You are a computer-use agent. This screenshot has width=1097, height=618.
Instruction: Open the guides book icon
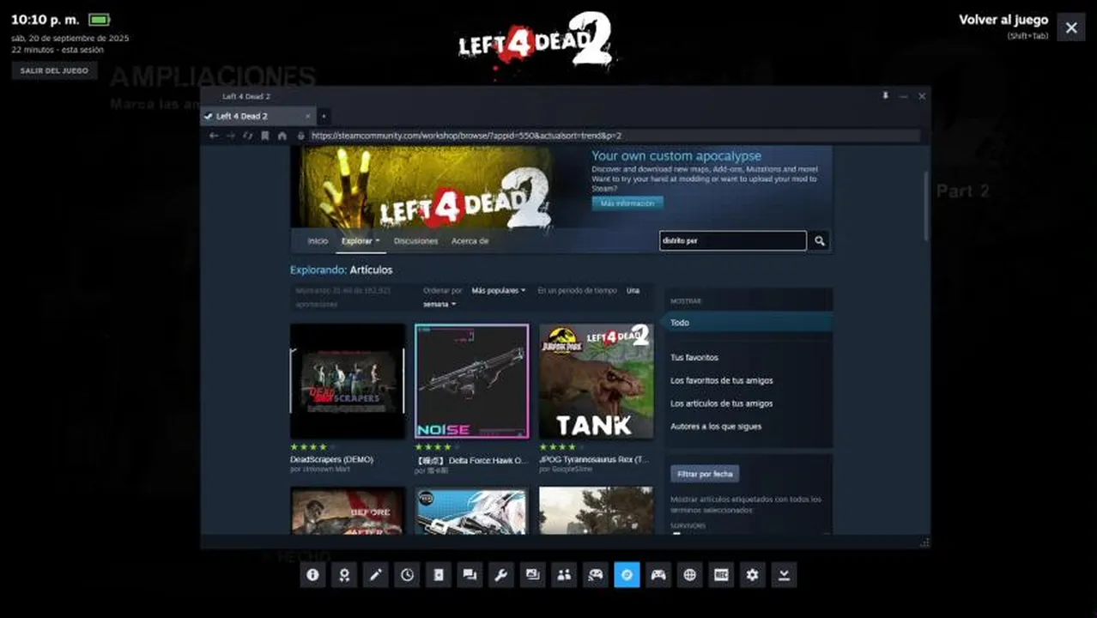(439, 575)
